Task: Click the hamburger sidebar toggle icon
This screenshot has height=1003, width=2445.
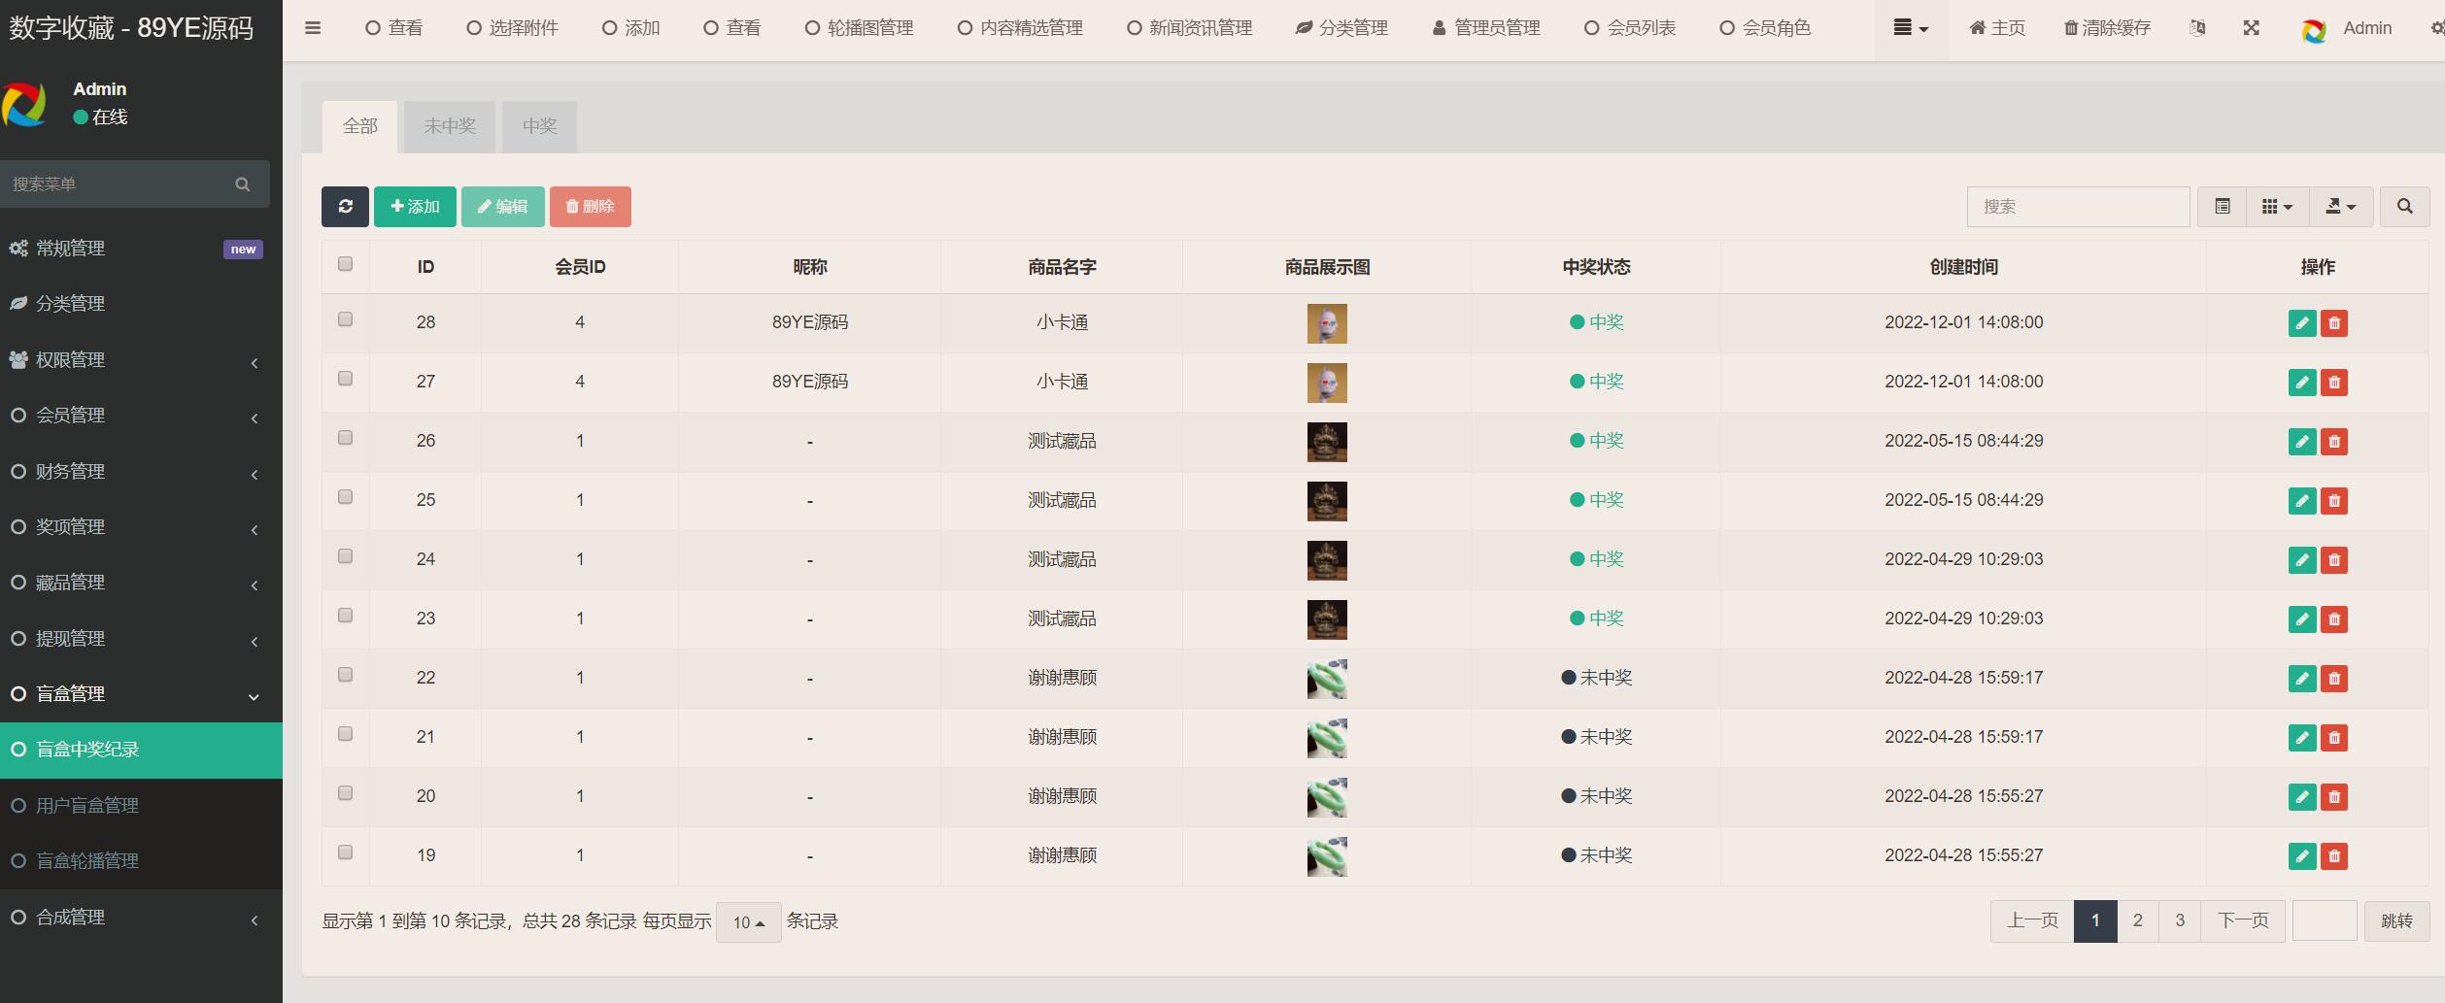Action: [313, 28]
